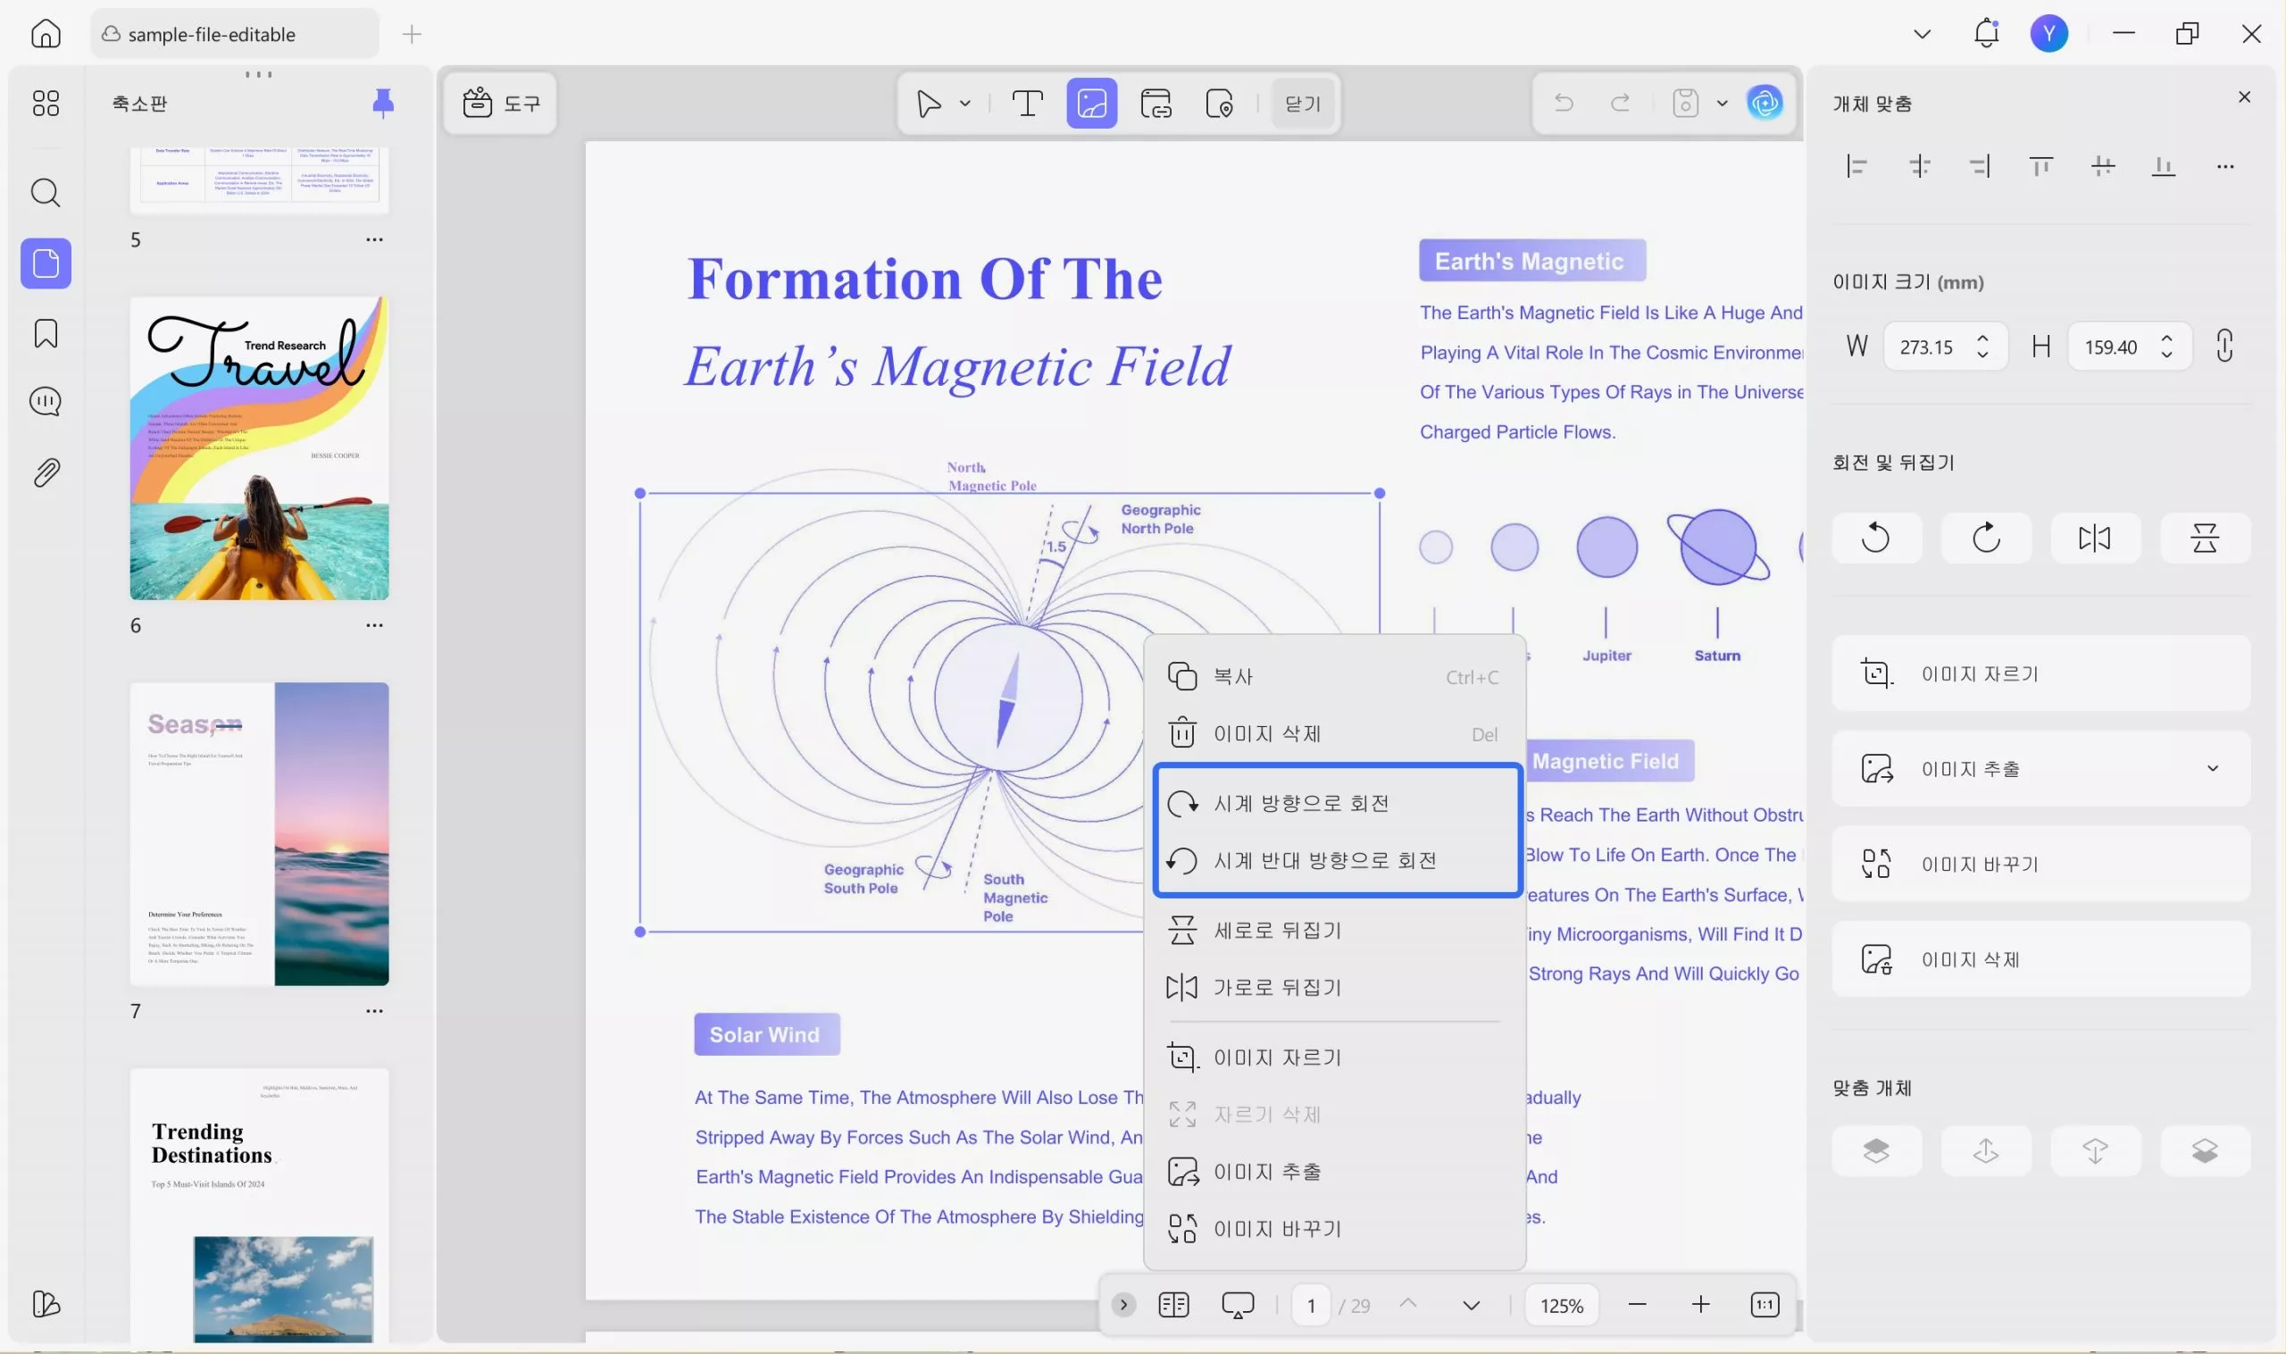This screenshot has height=1354, width=2286.
Task: Align objects to top edge
Action: [x=2040, y=166]
